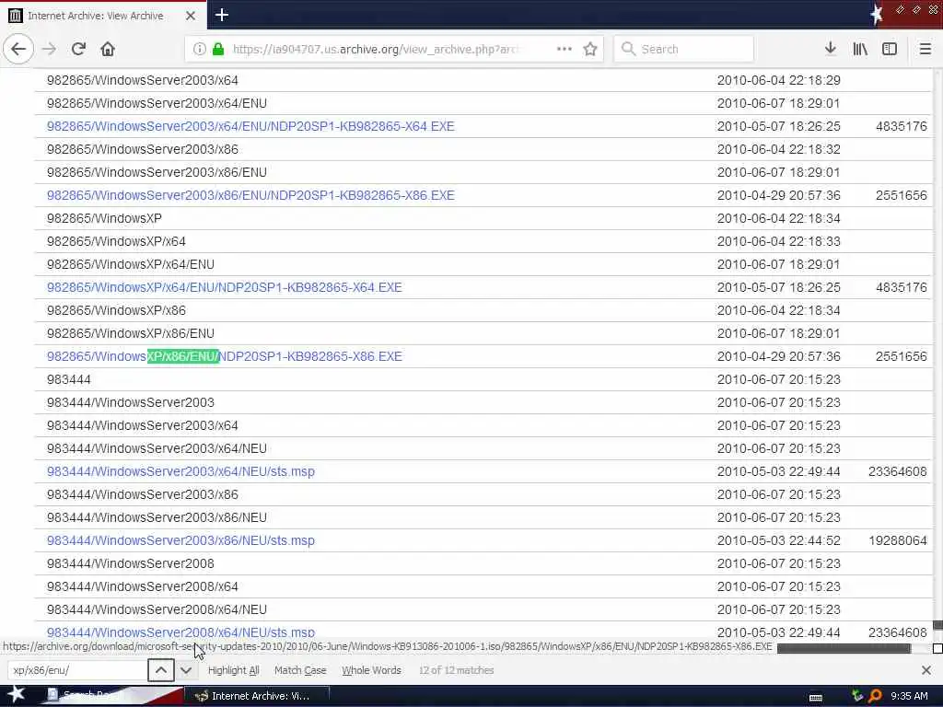Screen dimensions: 943x707
Task: Toggle Highlight All in find bar
Action: (x=233, y=670)
